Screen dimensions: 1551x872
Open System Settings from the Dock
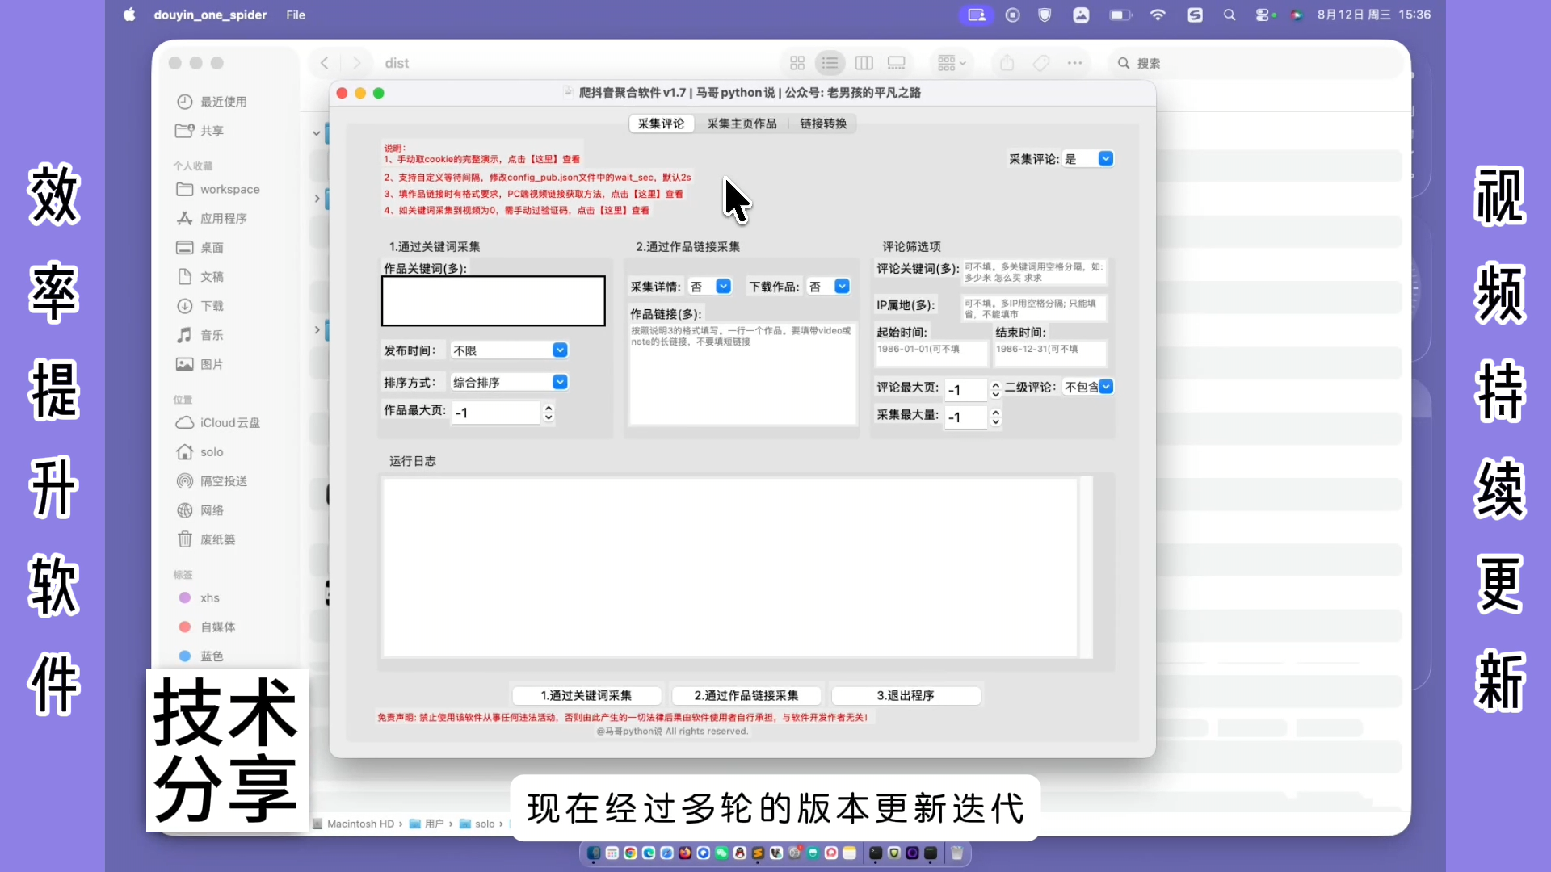795,853
